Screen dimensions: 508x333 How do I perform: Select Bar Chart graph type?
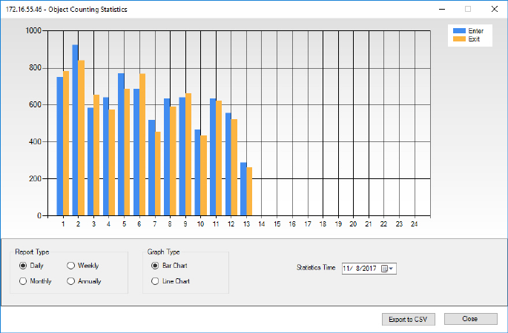[169, 266]
